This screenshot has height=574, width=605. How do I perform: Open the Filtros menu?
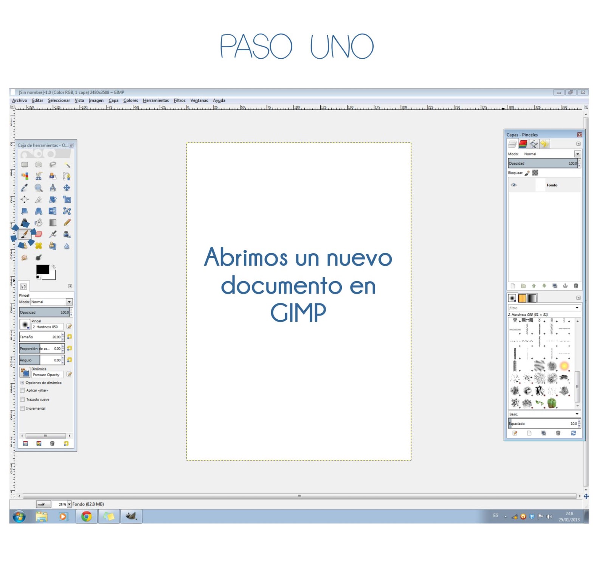180,101
